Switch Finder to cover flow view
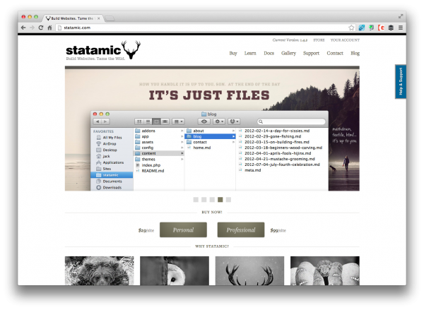This screenshot has height=310, width=424. (165, 121)
